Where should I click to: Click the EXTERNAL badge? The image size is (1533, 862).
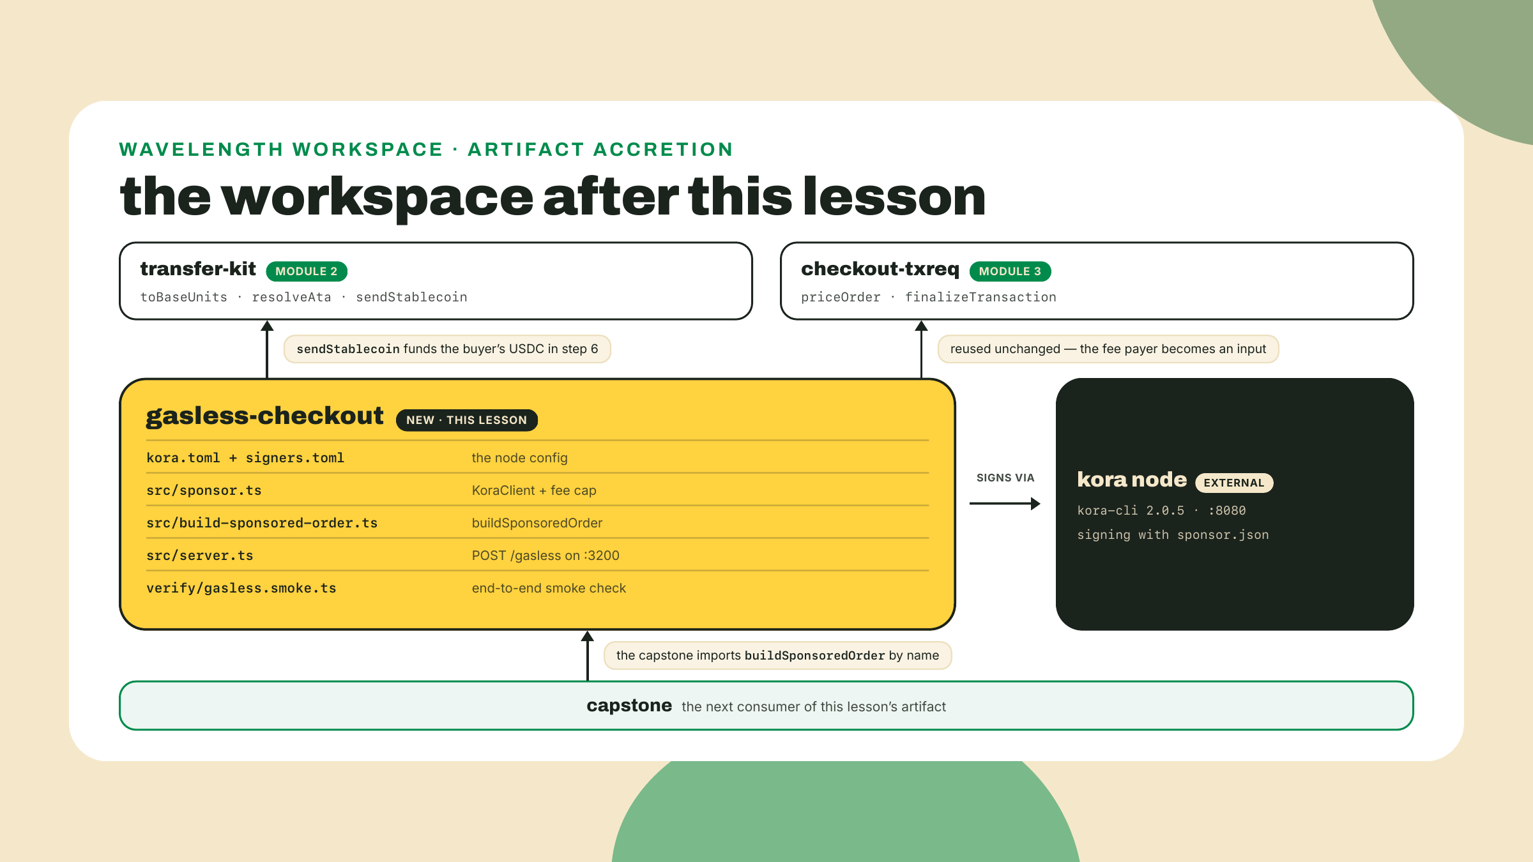(1234, 483)
